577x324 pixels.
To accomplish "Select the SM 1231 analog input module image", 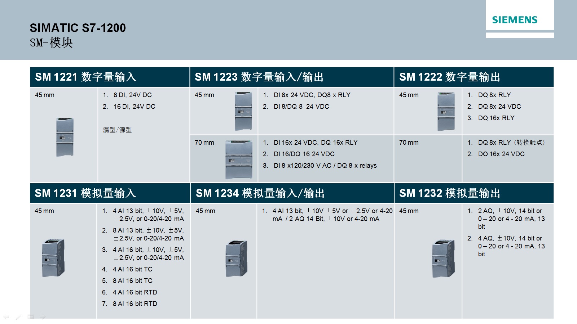I will point(53,257).
